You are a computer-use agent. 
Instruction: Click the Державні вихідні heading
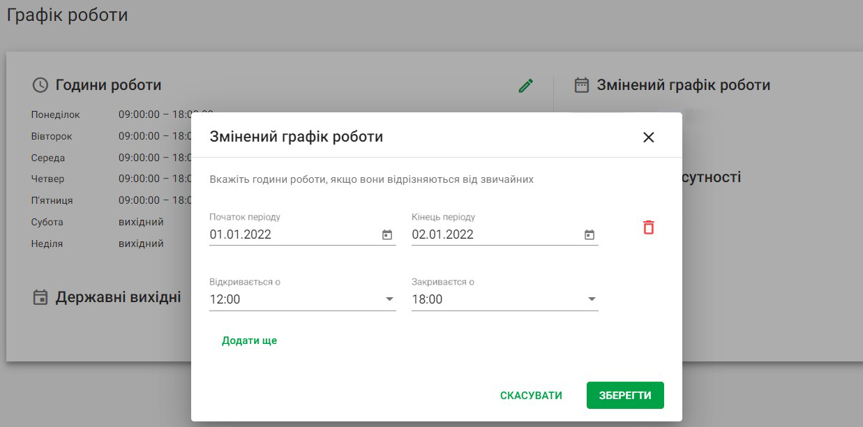point(119,297)
